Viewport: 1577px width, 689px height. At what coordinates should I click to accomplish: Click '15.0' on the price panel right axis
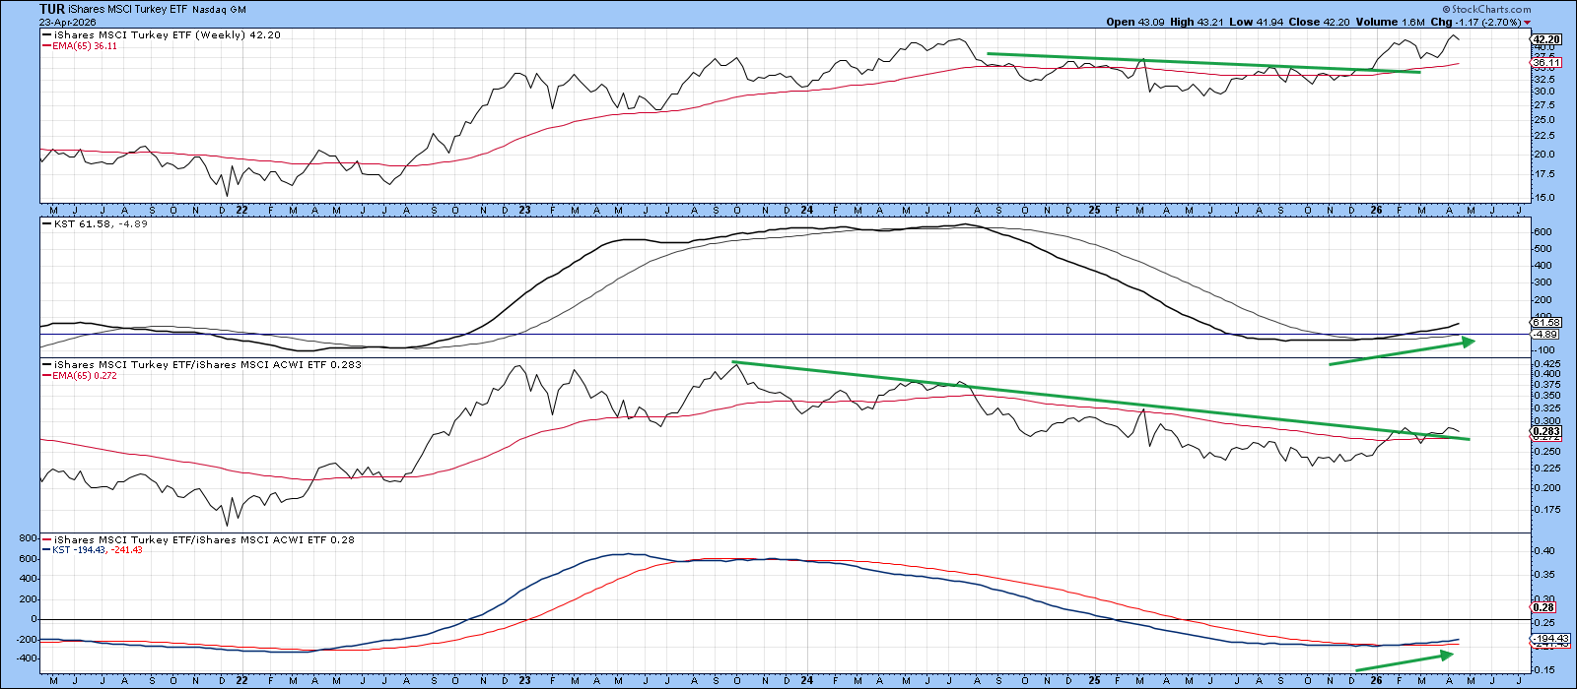pyautogui.click(x=1544, y=198)
